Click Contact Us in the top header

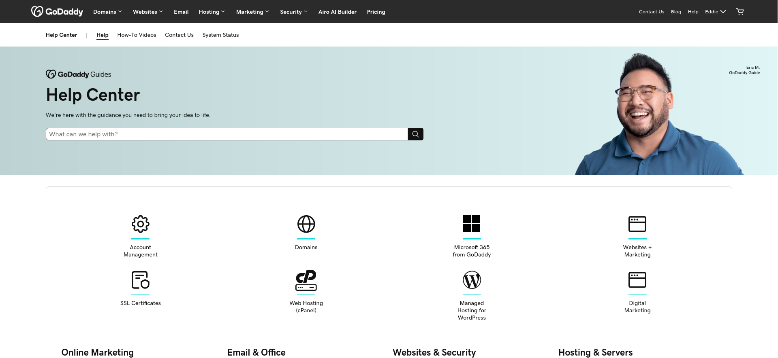coord(652,12)
